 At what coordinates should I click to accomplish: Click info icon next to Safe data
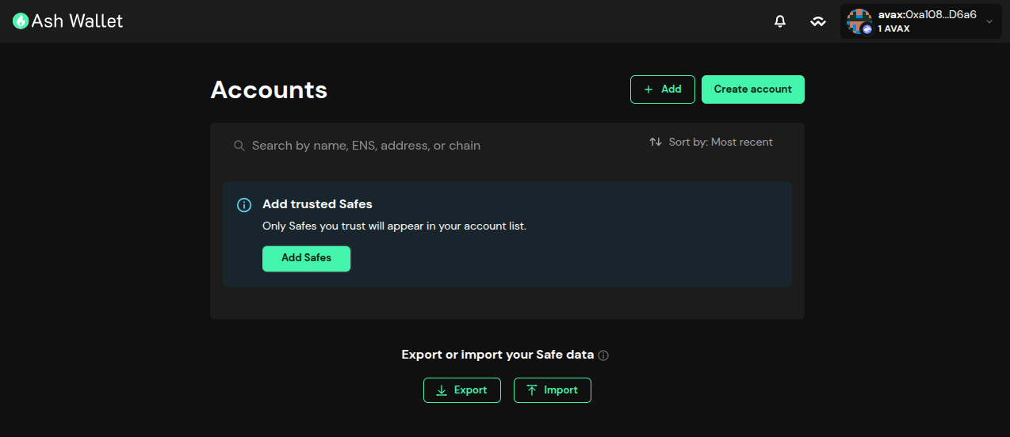pos(603,355)
